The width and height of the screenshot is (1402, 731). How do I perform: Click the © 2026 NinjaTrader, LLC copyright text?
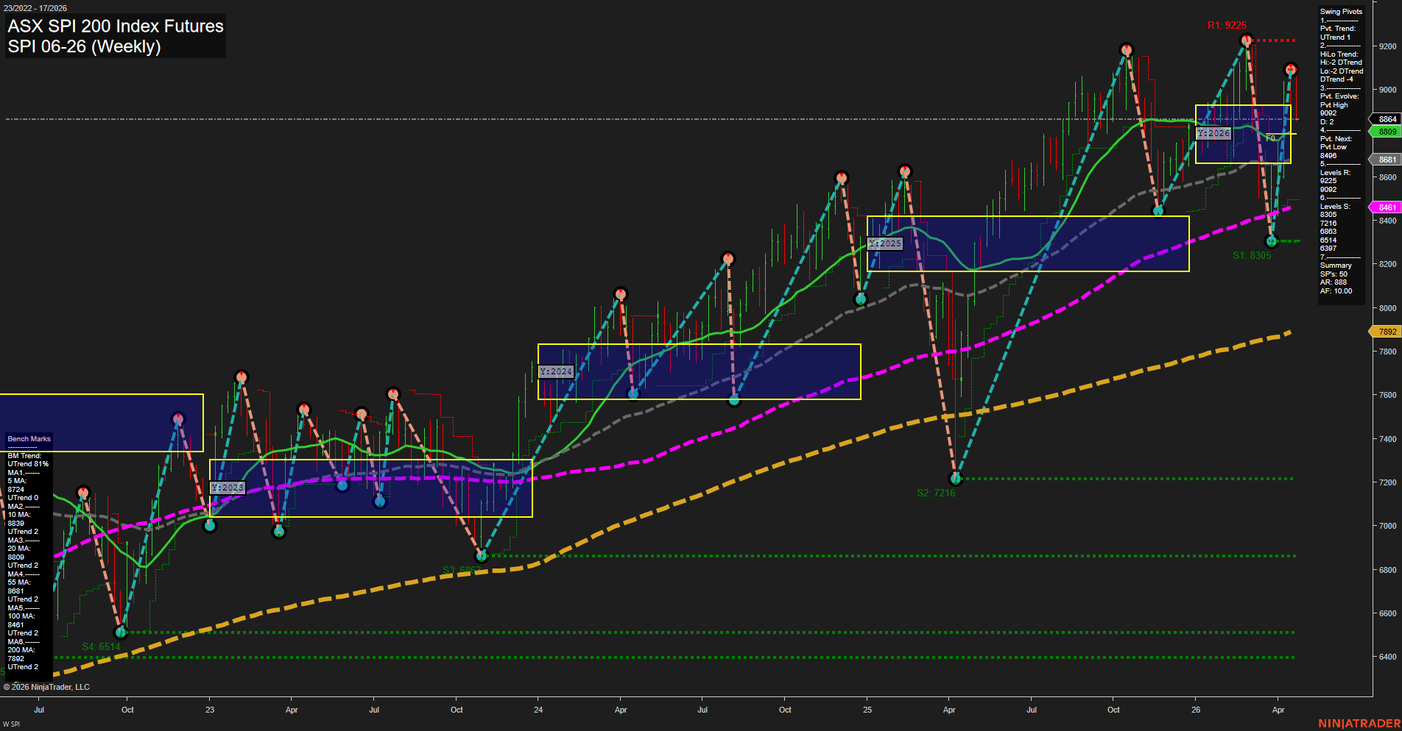pyautogui.click(x=47, y=686)
